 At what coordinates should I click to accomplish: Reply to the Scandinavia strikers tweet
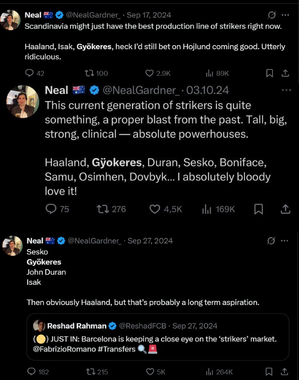29,73
